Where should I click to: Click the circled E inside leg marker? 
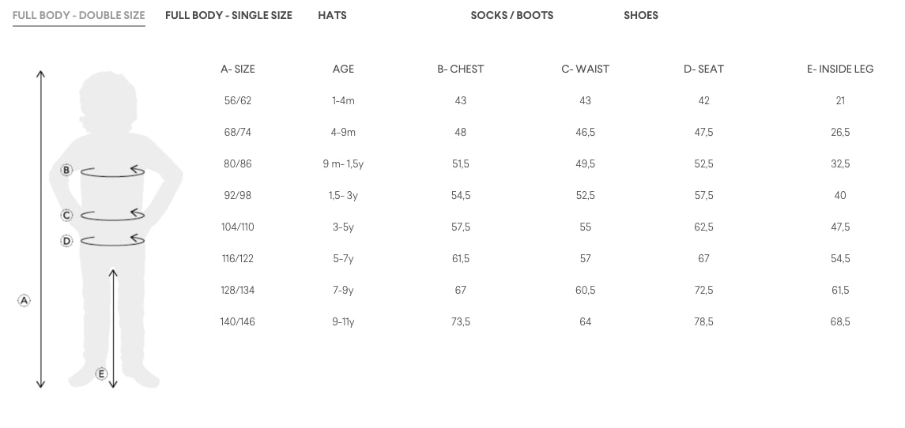101,374
